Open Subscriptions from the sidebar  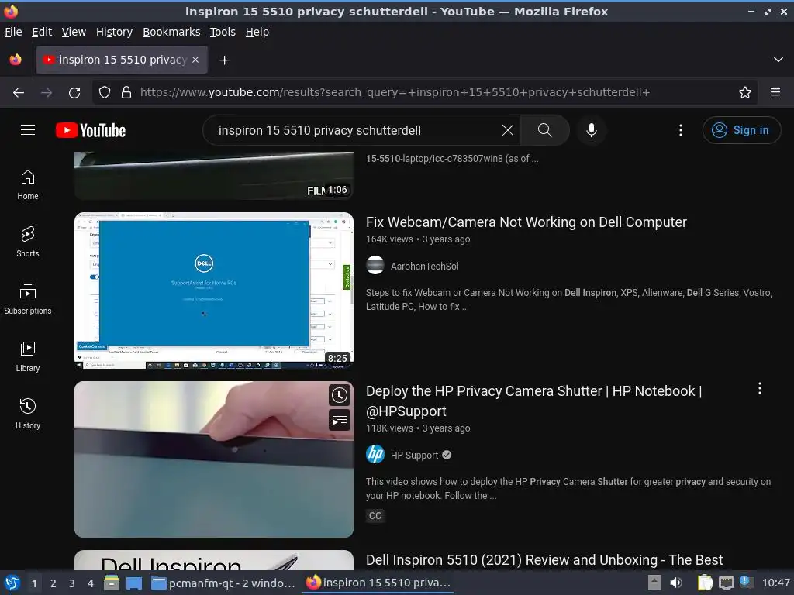coord(28,299)
